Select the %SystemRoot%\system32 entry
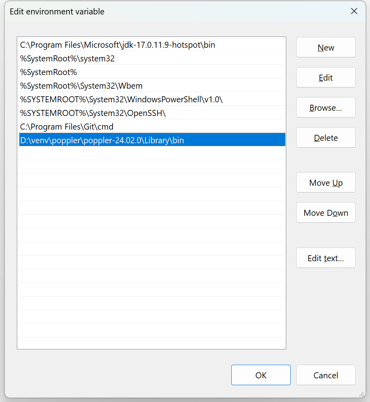 (67, 59)
